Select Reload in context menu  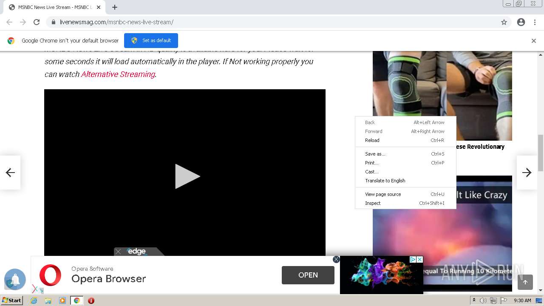pos(405,140)
